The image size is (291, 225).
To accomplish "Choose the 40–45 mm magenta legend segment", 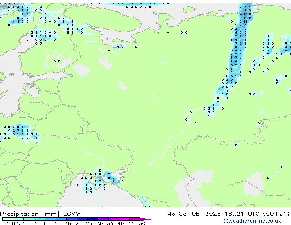I will coord(124,219).
